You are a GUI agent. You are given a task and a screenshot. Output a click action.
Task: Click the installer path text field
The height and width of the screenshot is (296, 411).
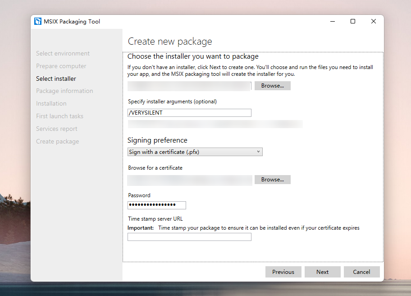pos(189,86)
